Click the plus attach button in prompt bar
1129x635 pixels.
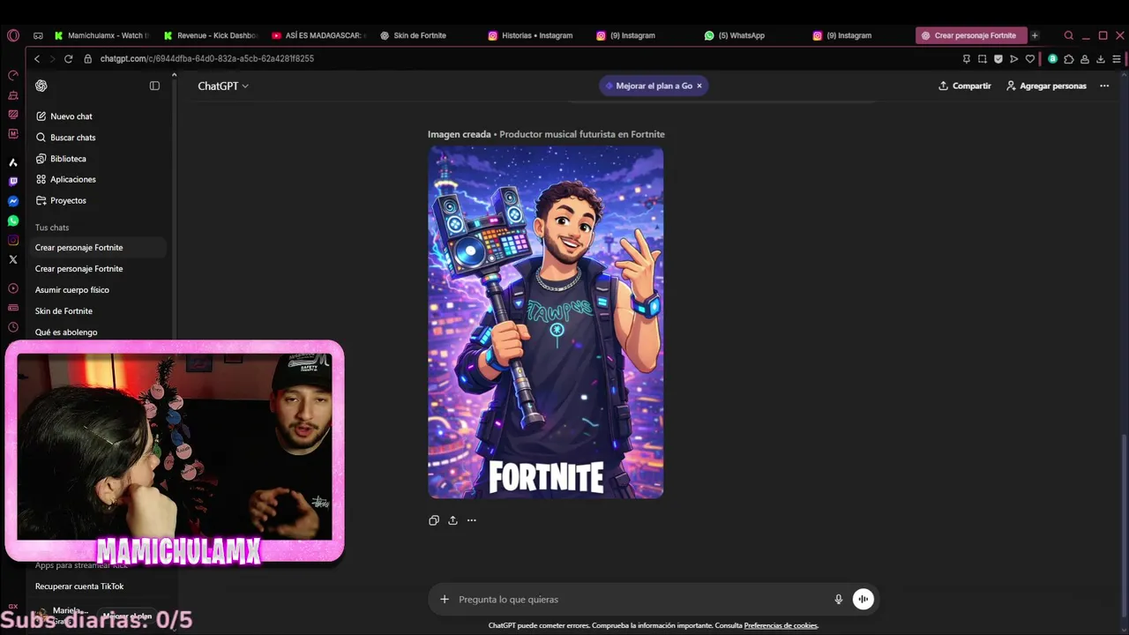tap(445, 600)
